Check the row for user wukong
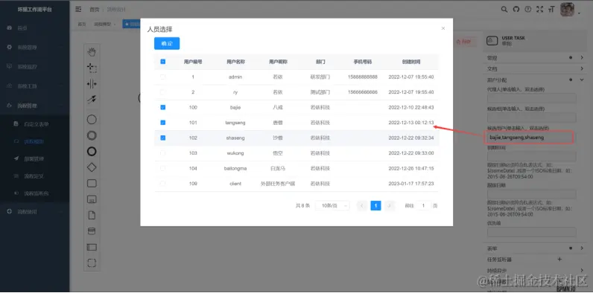 (x=163, y=153)
